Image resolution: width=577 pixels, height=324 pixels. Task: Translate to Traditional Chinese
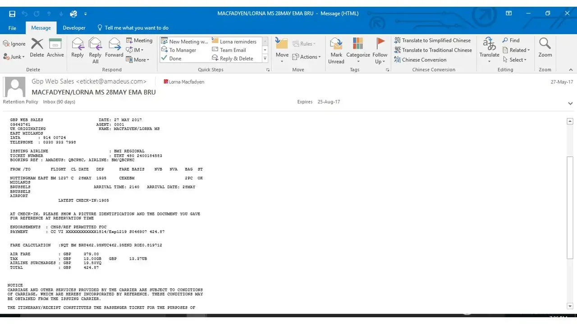pos(433,50)
